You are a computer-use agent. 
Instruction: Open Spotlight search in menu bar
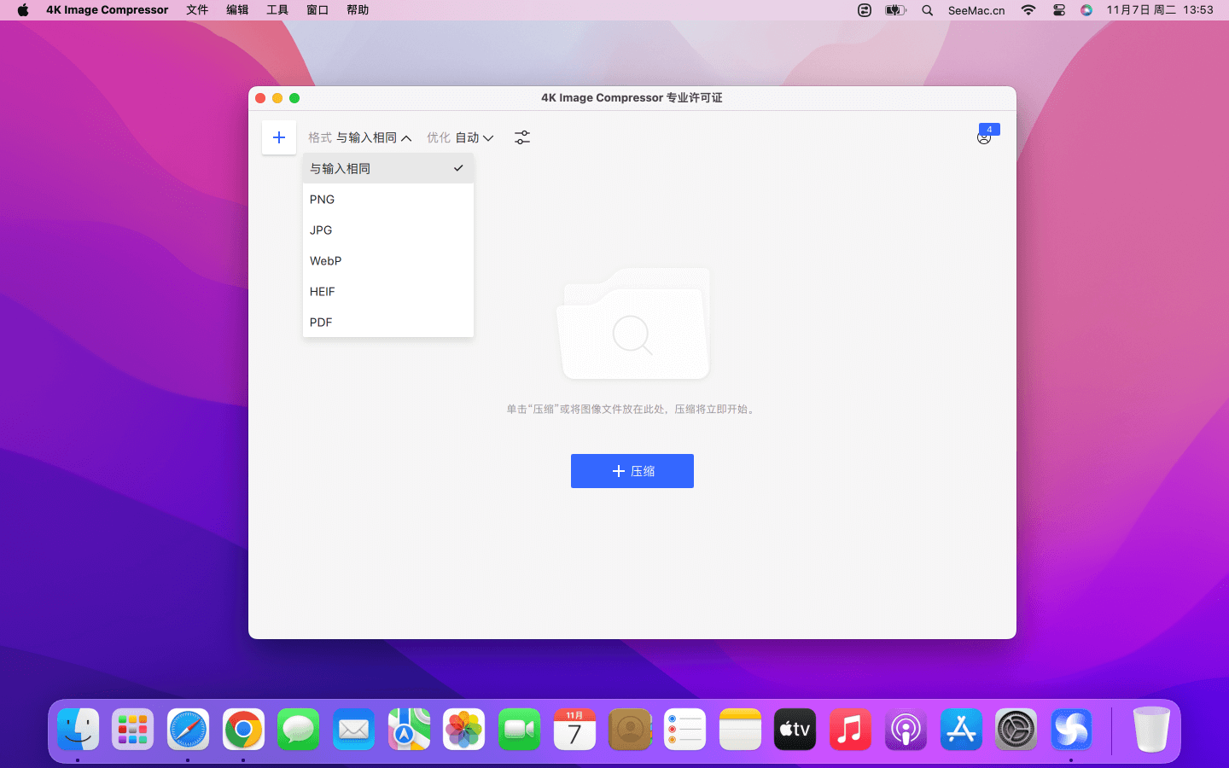click(x=927, y=10)
